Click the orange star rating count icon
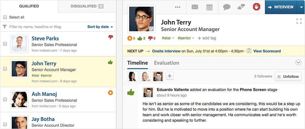 point(131,38)
